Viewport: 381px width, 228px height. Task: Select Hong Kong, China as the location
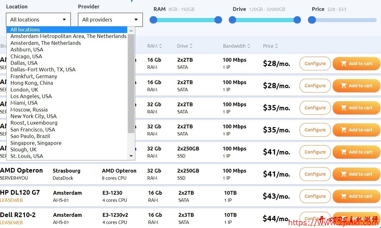tap(31, 83)
